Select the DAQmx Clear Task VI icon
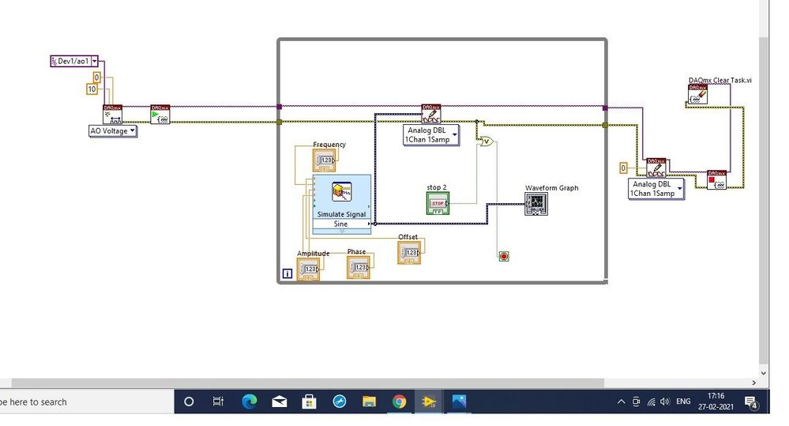 (x=697, y=95)
